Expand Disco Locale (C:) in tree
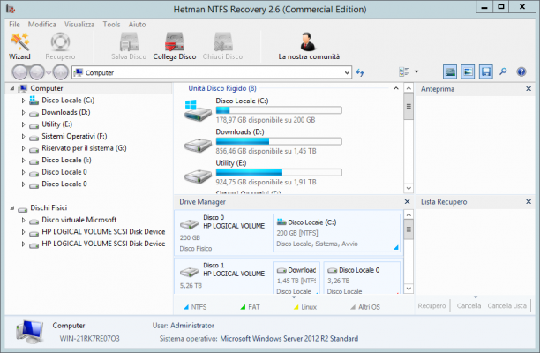The width and height of the screenshot is (540, 353). tap(24, 101)
